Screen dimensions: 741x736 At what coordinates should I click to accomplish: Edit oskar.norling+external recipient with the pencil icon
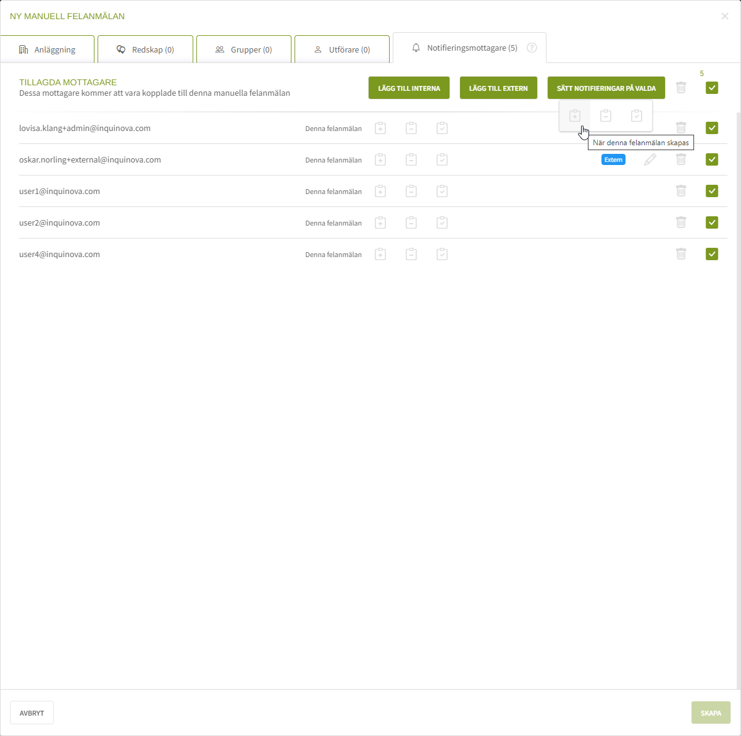click(x=650, y=159)
